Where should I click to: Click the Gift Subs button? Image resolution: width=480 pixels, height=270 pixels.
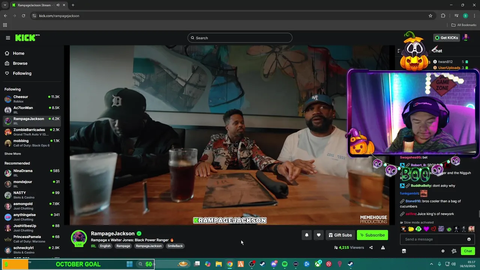tap(340, 235)
